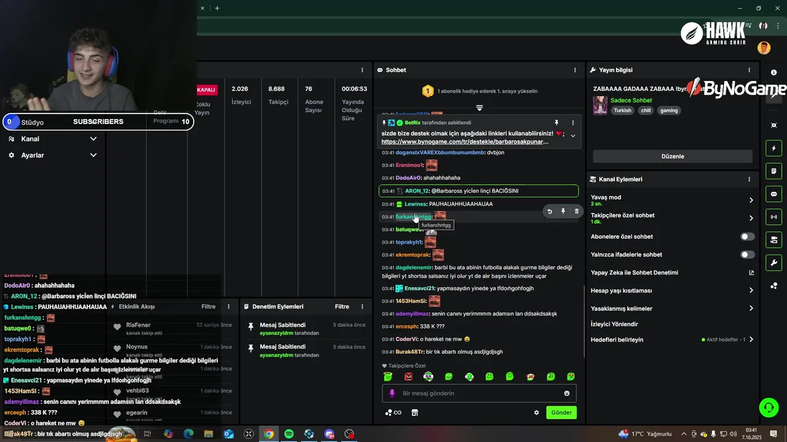Click the Düzenle button in Yayın bilgisi
787x442 pixels.
click(673, 156)
